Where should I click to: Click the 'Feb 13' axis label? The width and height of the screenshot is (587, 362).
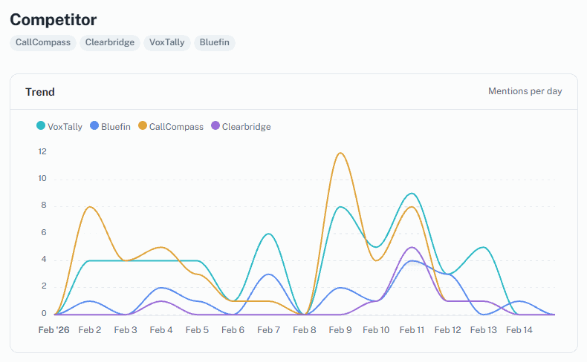point(483,330)
